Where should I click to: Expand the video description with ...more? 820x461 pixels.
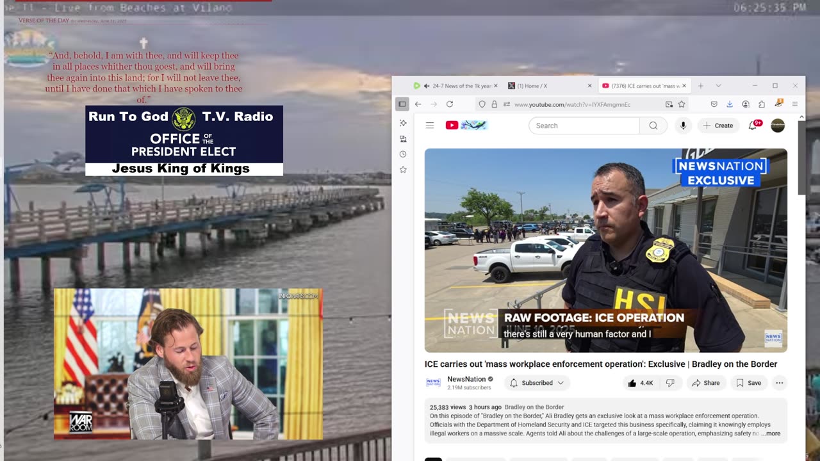tap(771, 433)
